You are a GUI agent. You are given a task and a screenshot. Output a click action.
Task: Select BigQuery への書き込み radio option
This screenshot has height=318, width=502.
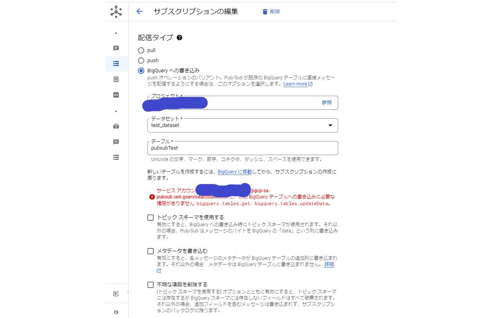[141, 71]
